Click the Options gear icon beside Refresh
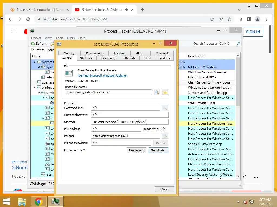Viewport: 277px width, 207px height. 52,44
